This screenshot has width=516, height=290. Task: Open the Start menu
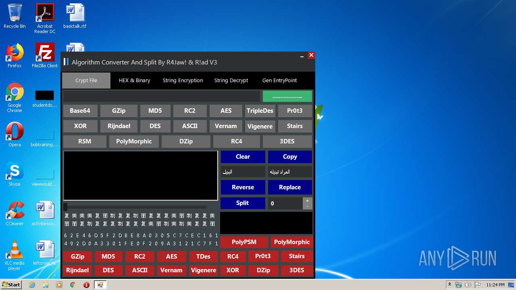tap(11, 285)
